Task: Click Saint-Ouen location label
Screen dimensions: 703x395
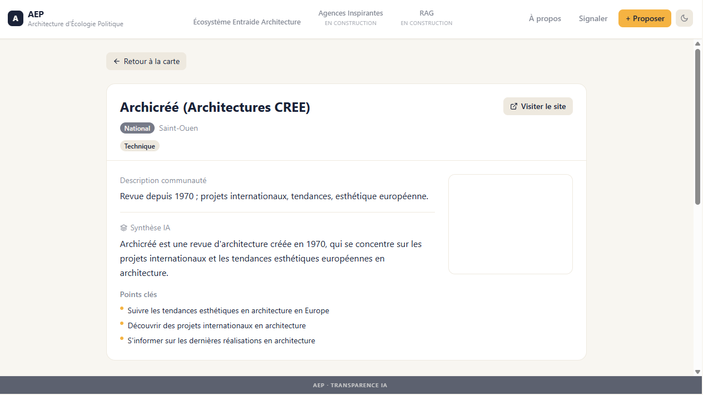Action: (x=178, y=128)
